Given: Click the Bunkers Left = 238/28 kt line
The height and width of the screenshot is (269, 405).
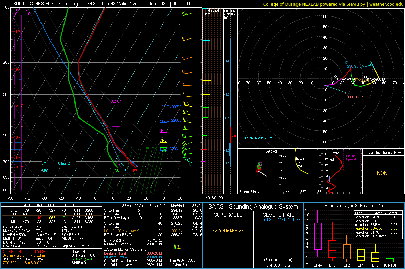Looking at the screenshot, I should (x=133, y=257).
